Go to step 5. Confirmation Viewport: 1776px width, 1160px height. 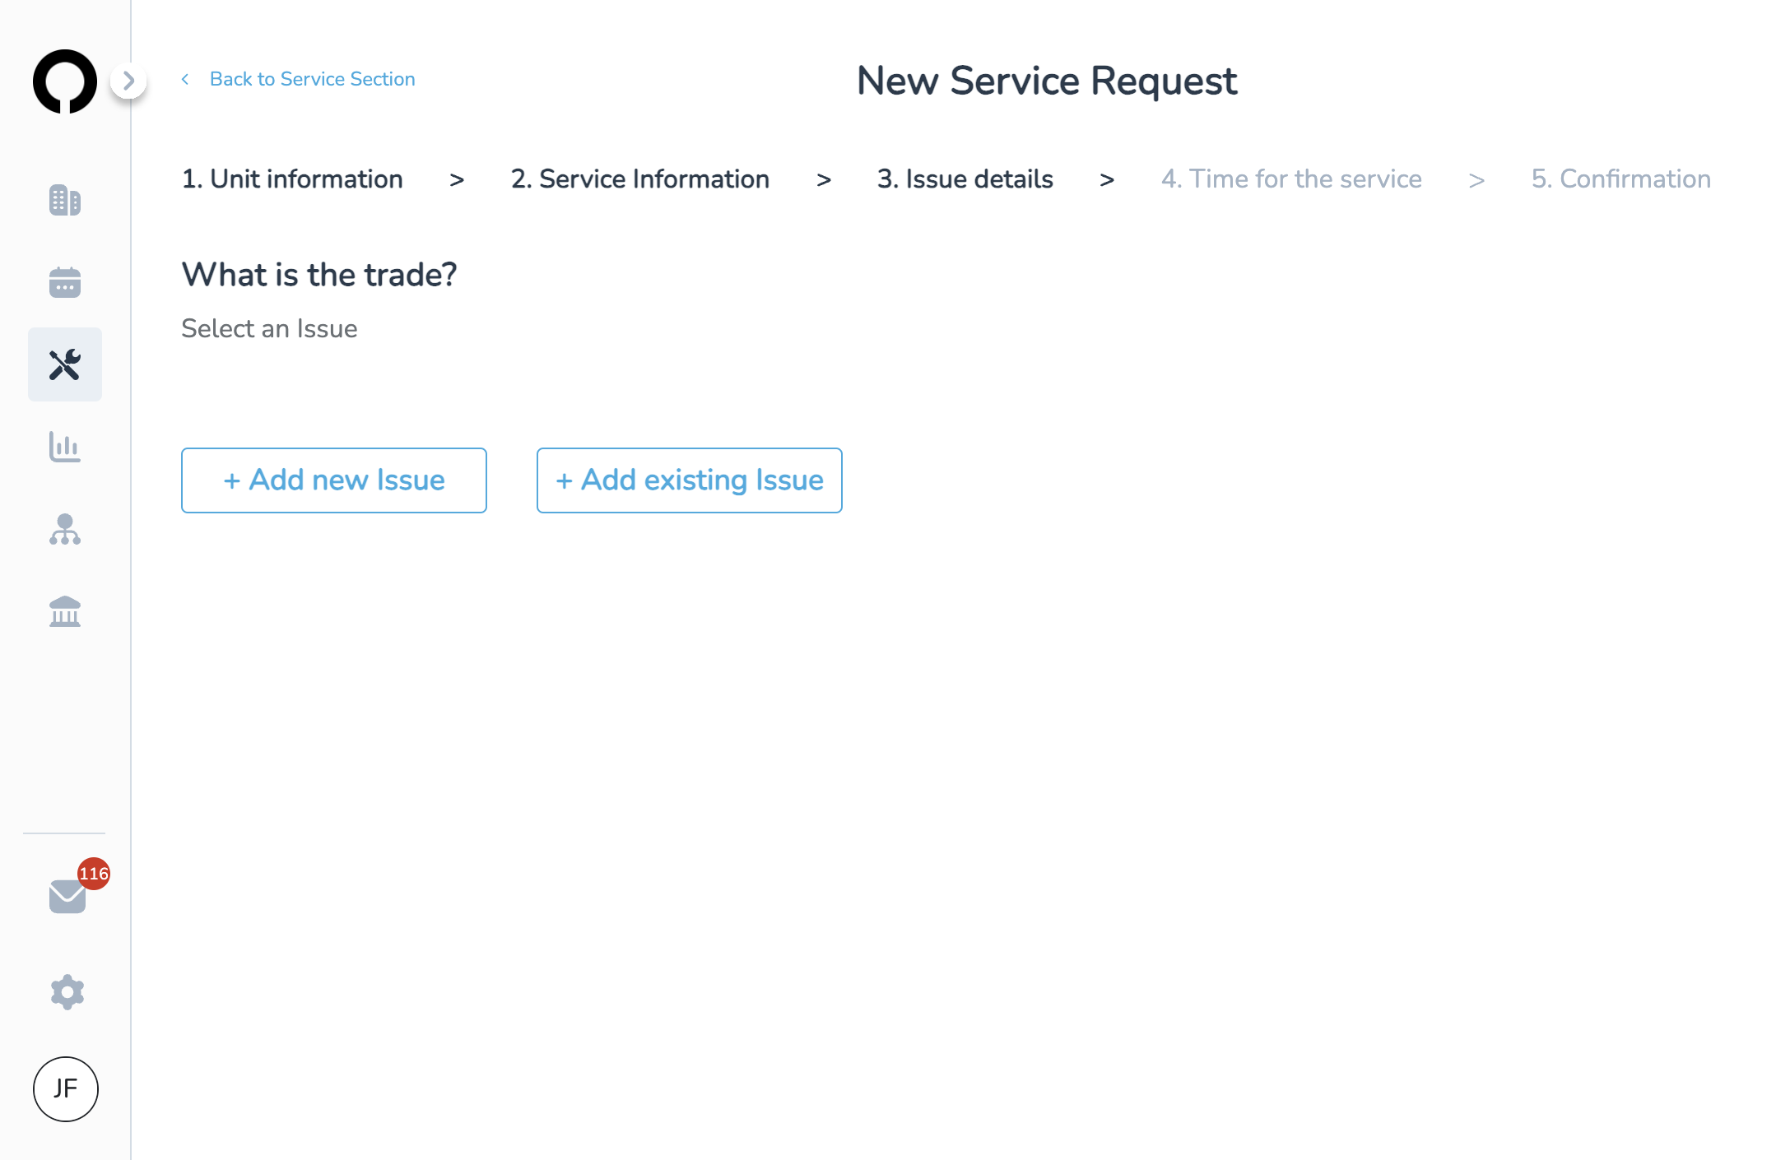[1621, 179]
